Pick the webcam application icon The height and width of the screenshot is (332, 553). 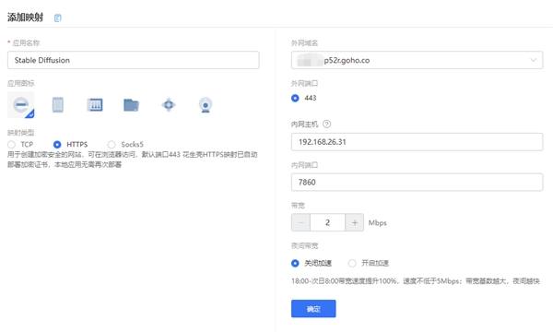click(206, 105)
